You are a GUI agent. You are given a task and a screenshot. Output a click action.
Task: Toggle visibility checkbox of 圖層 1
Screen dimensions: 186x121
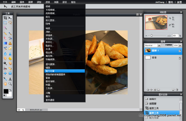point(180,51)
